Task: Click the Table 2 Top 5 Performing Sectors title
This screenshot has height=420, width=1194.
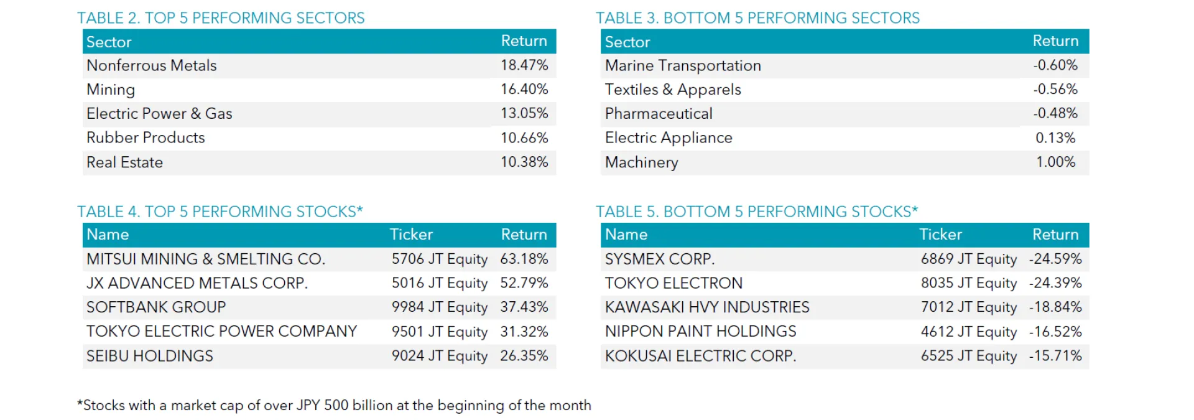Action: pyautogui.click(x=221, y=18)
